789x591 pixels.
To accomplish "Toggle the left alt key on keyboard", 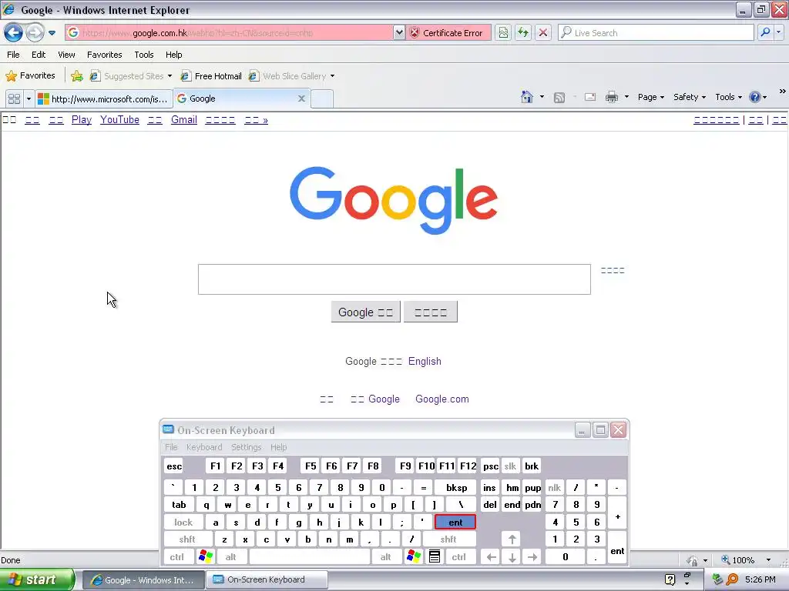I will 231,557.
